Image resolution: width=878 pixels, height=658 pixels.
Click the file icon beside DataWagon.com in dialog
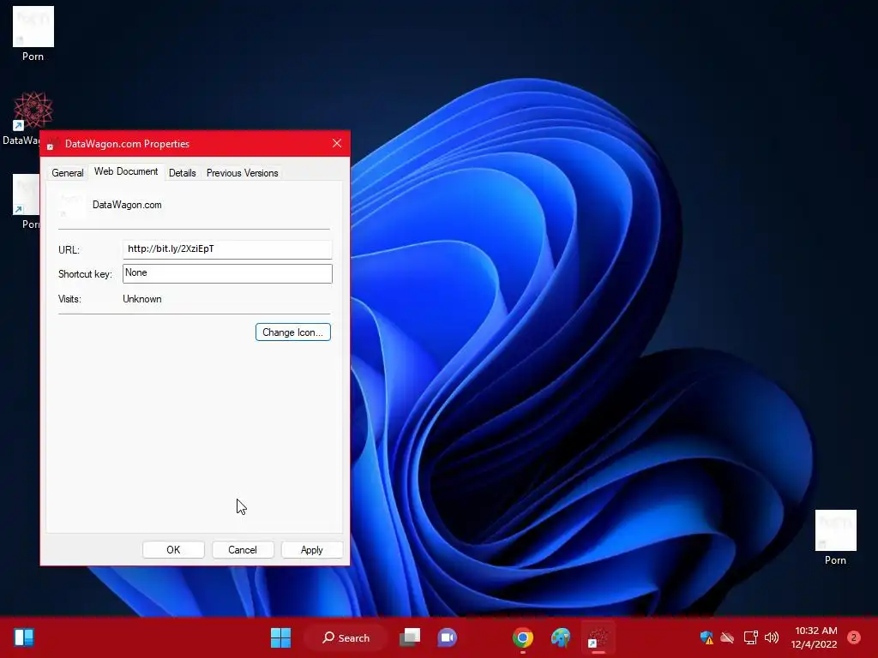tap(71, 206)
